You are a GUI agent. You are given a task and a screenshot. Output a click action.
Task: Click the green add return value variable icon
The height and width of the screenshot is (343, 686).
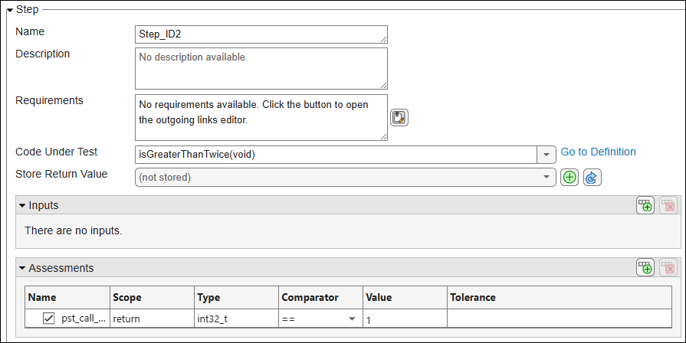(569, 178)
